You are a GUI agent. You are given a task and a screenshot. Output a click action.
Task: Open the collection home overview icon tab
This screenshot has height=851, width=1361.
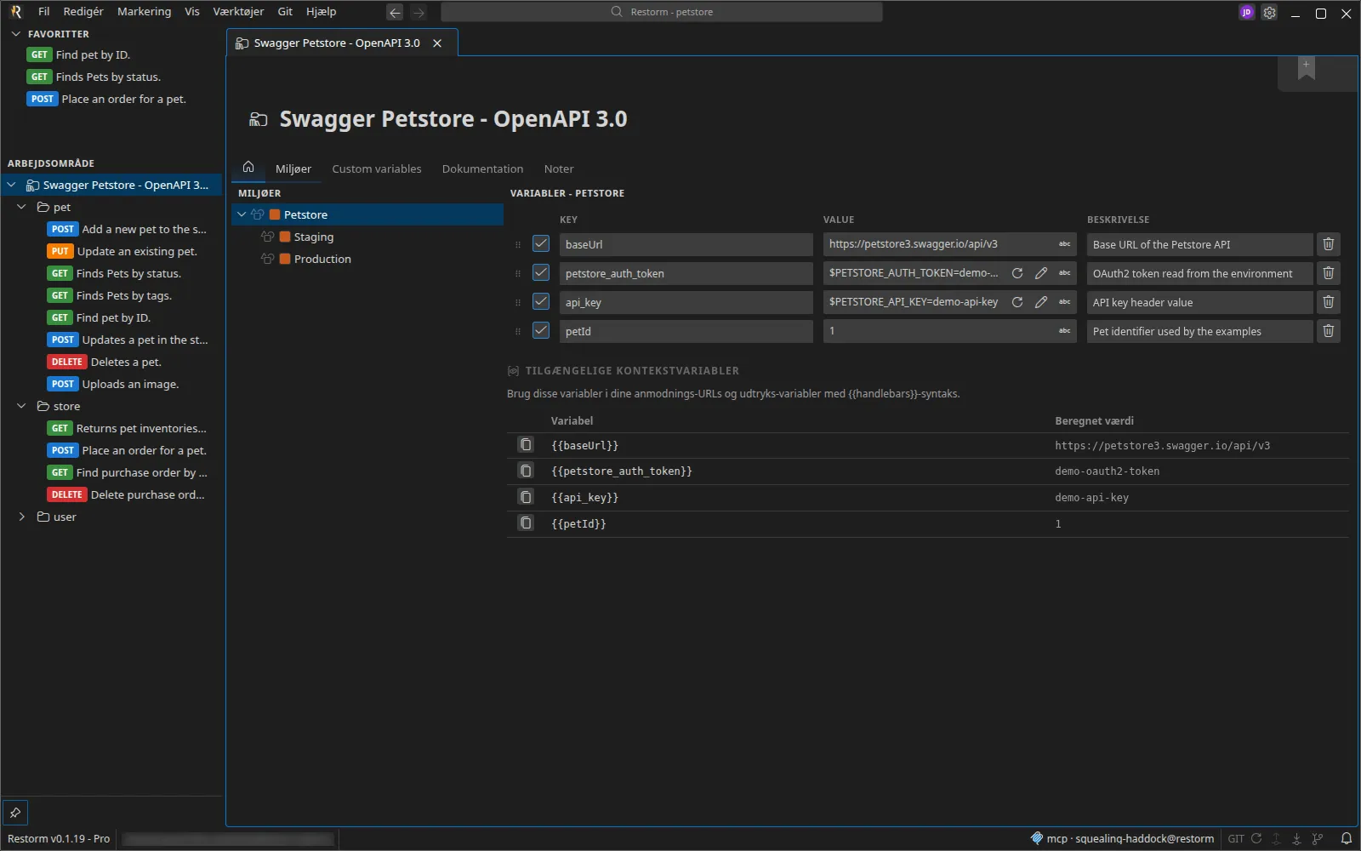(248, 168)
